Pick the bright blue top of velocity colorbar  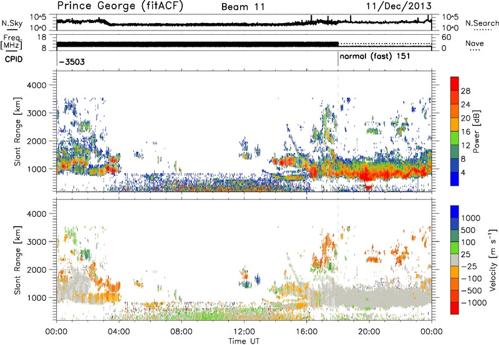click(x=455, y=212)
